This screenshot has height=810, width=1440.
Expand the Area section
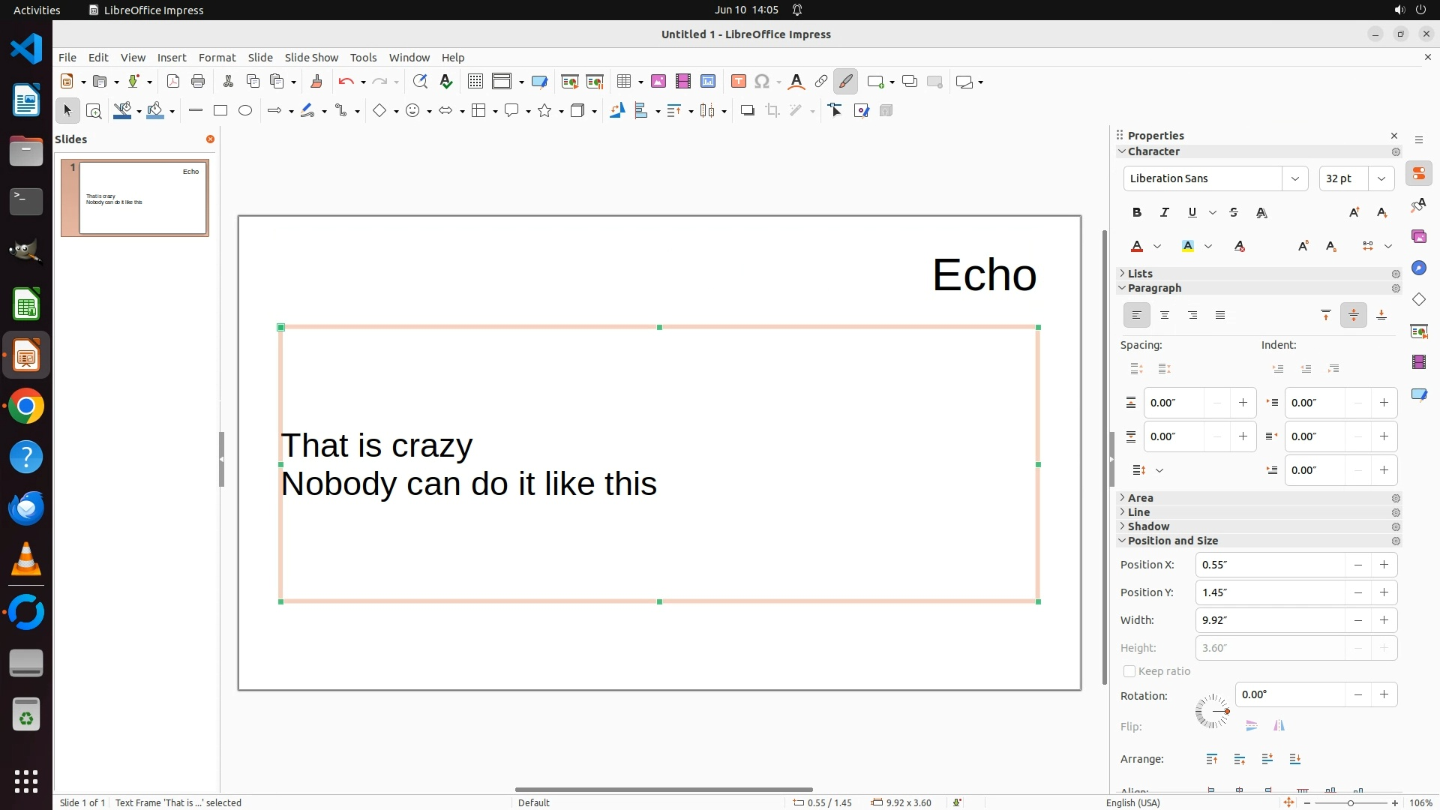click(1140, 498)
